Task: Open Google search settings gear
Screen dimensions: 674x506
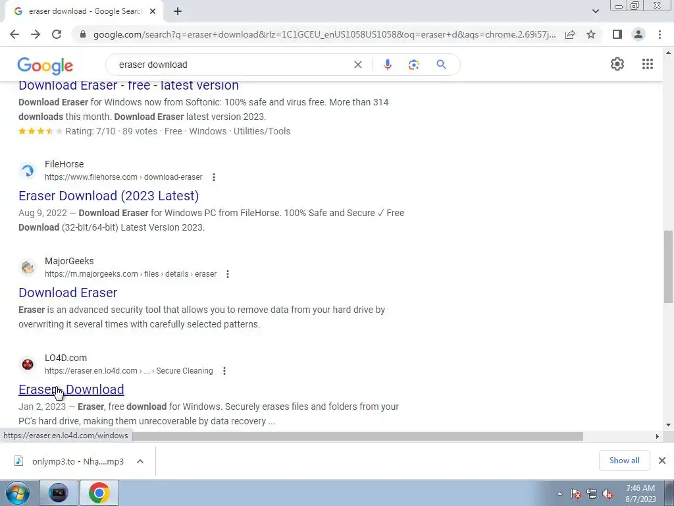Action: tap(617, 64)
